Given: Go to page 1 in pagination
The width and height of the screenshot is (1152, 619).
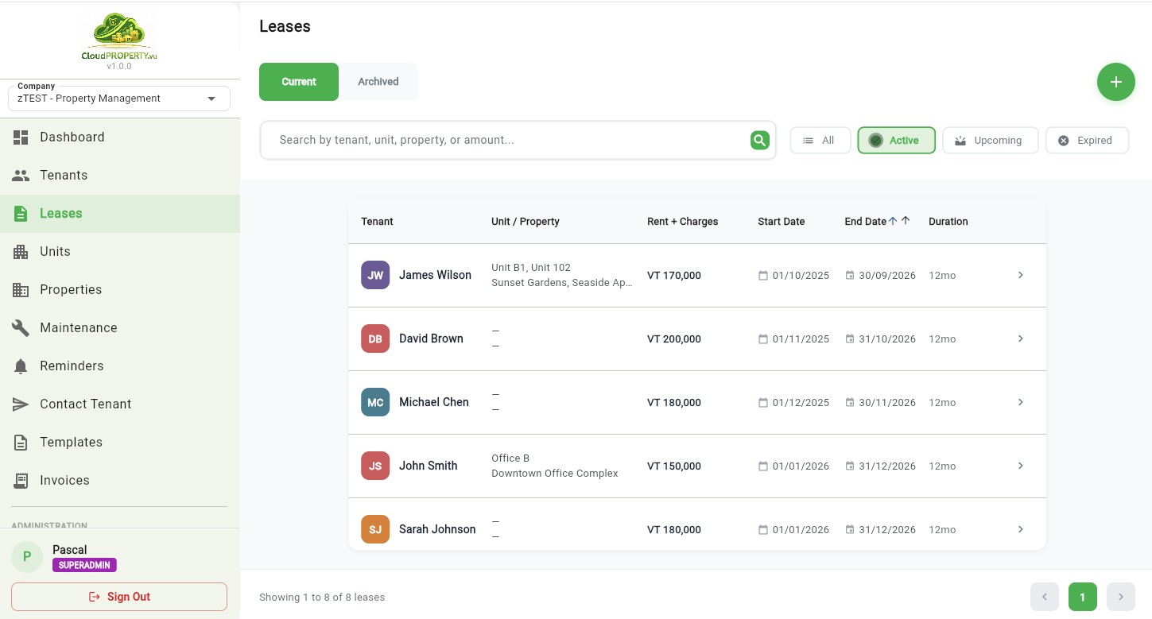Looking at the screenshot, I should pos(1082,597).
